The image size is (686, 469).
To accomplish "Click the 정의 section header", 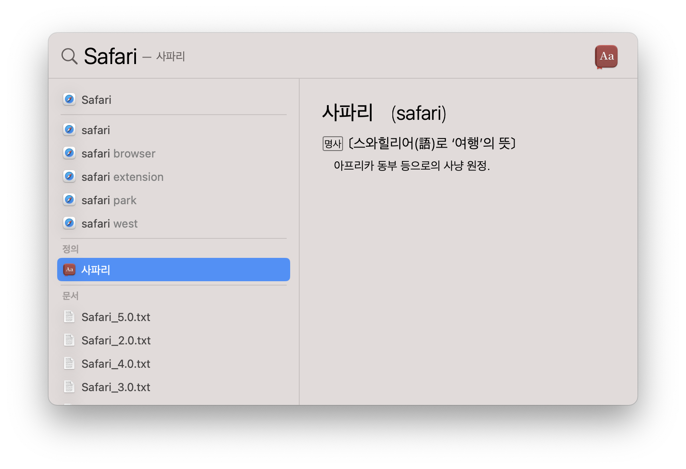I will (70, 249).
